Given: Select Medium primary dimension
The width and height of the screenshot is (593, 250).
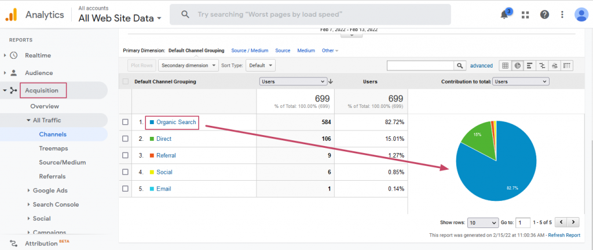Looking at the screenshot, I should [x=306, y=51].
